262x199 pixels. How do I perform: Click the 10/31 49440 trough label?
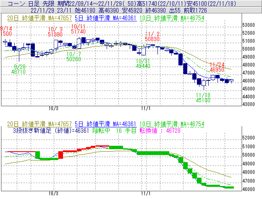click(143, 63)
